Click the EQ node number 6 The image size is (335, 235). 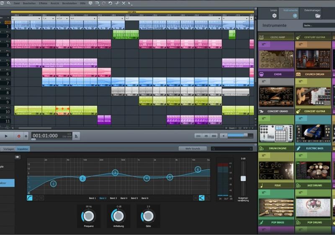(x=198, y=170)
